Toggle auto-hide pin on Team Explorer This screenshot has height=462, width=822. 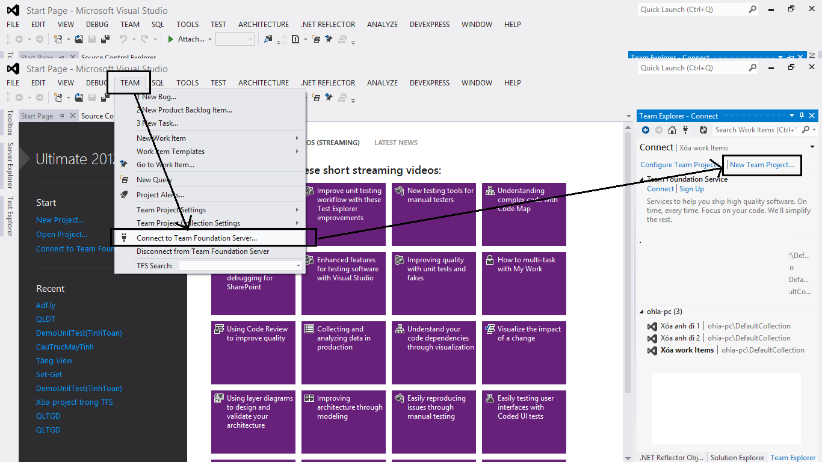[801, 115]
